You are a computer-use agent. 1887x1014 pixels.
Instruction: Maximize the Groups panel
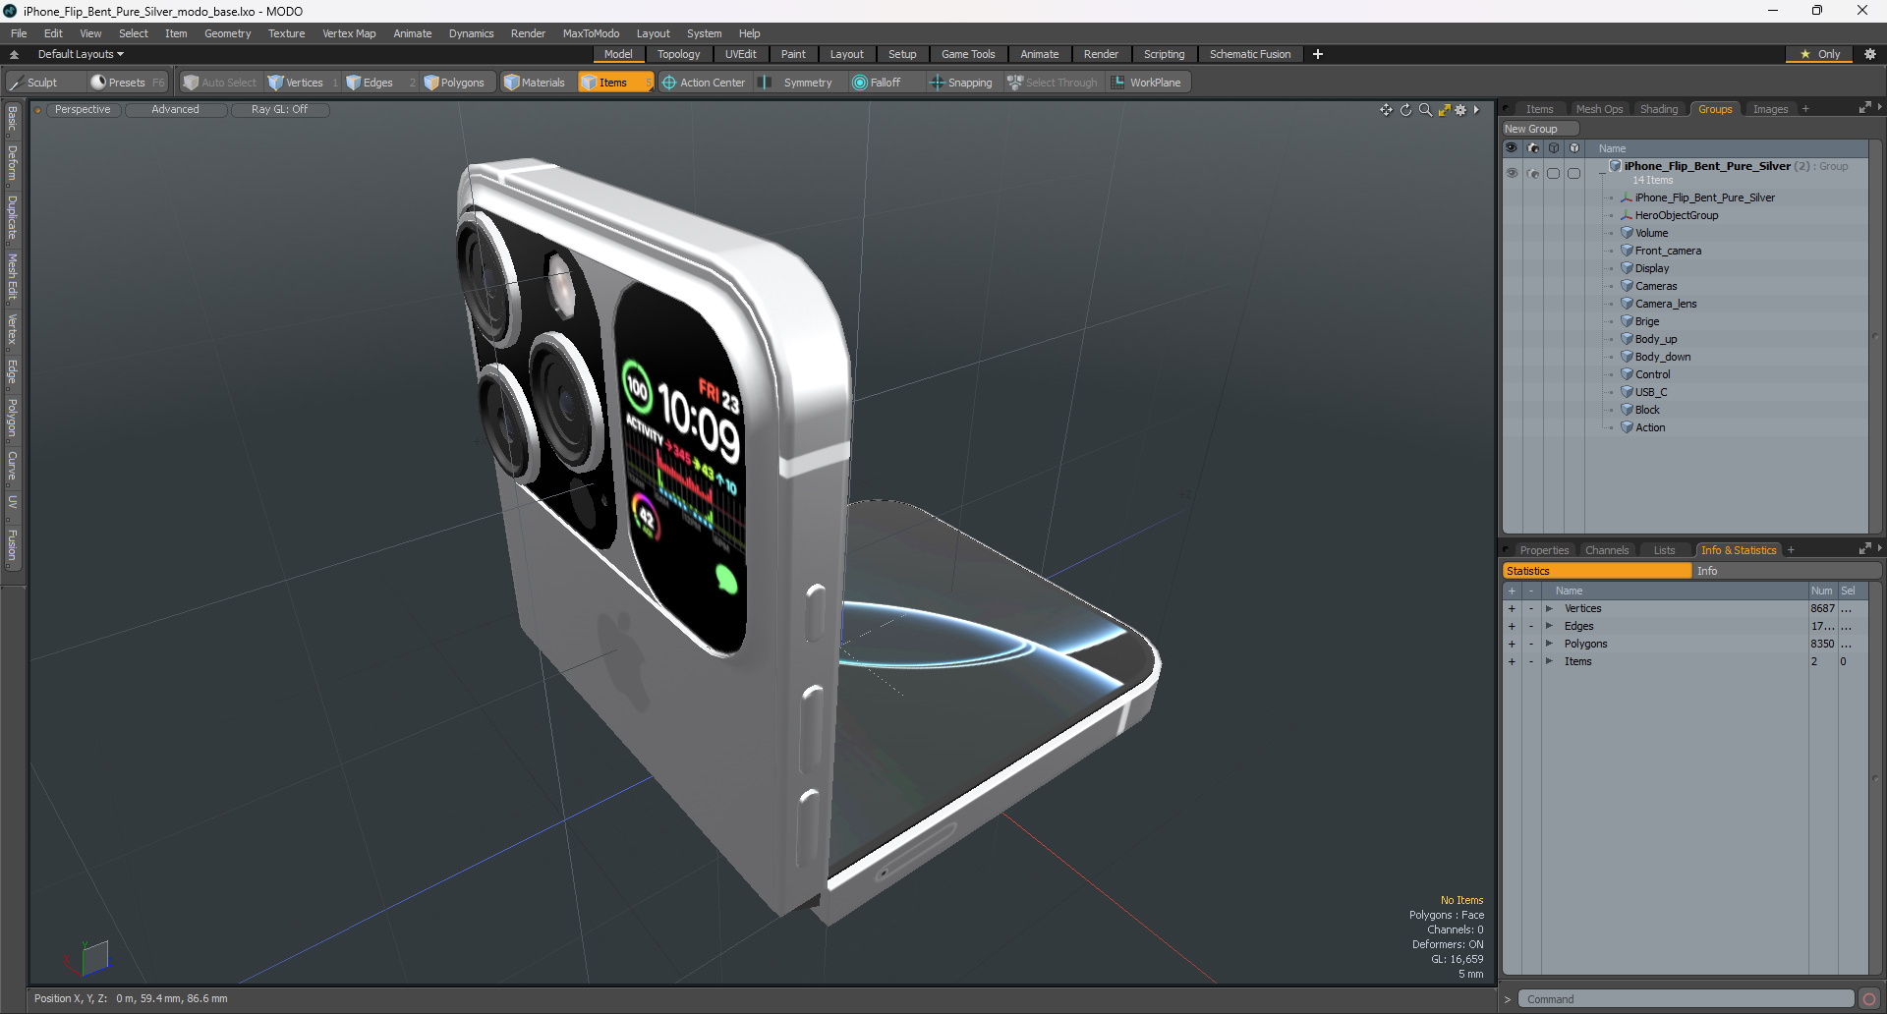(1864, 108)
